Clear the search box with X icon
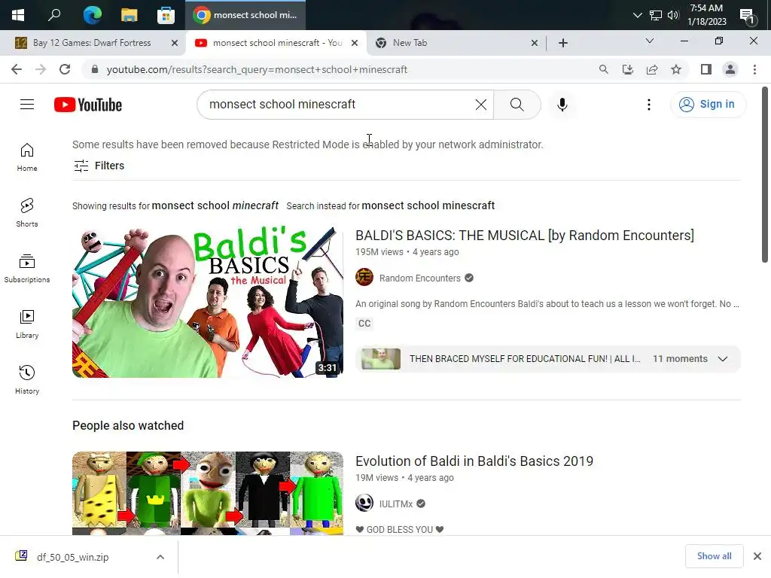771x578 pixels. (481, 104)
